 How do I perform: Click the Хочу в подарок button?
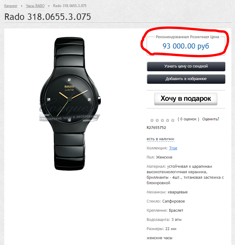186,99
